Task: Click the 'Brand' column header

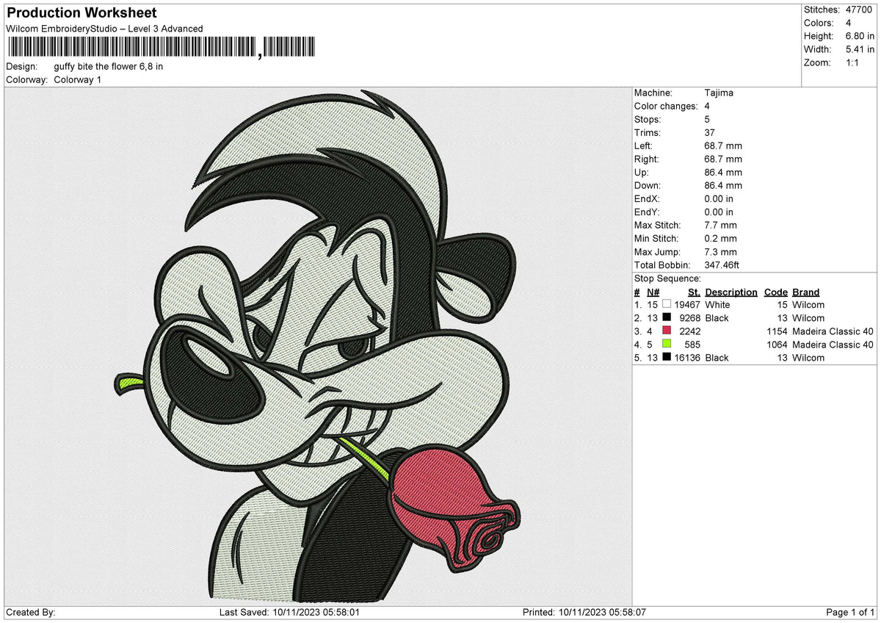Action: 805,292
